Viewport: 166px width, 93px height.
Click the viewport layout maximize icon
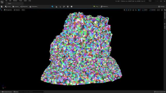(x=162, y=10)
